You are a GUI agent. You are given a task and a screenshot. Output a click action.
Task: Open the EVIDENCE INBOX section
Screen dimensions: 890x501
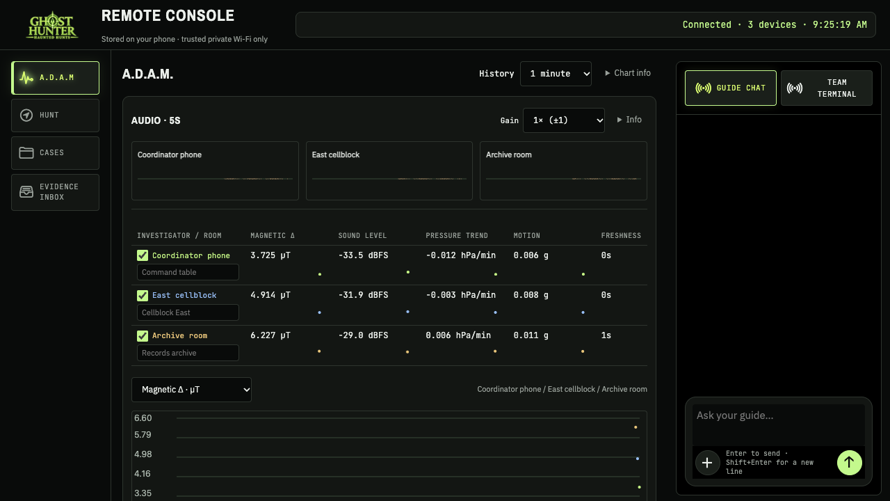[x=55, y=192]
